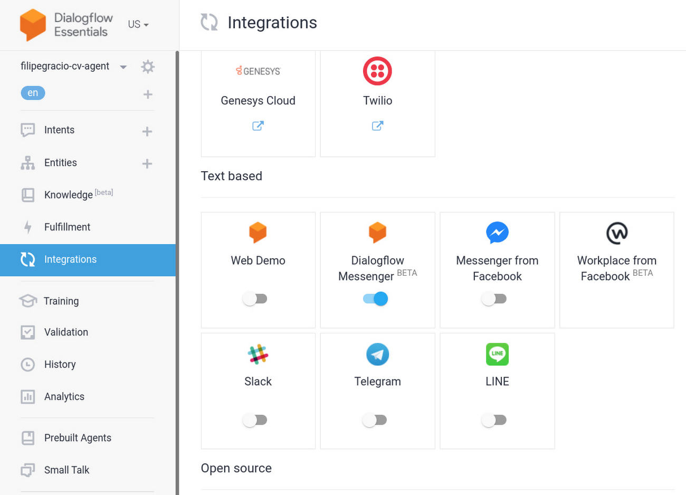Image resolution: width=686 pixels, height=495 pixels.
Task: Enable the Web Demo toggle
Action: (x=255, y=299)
